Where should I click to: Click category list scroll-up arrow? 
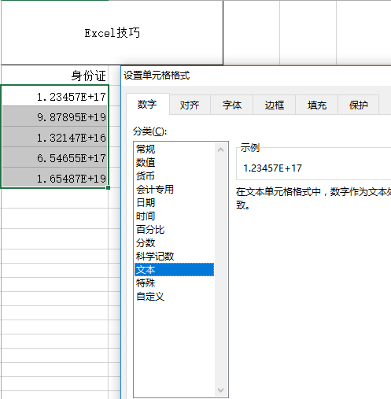[221, 150]
